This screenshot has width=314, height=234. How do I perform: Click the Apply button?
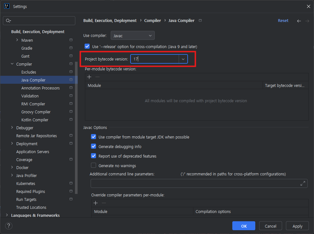click(x=297, y=226)
